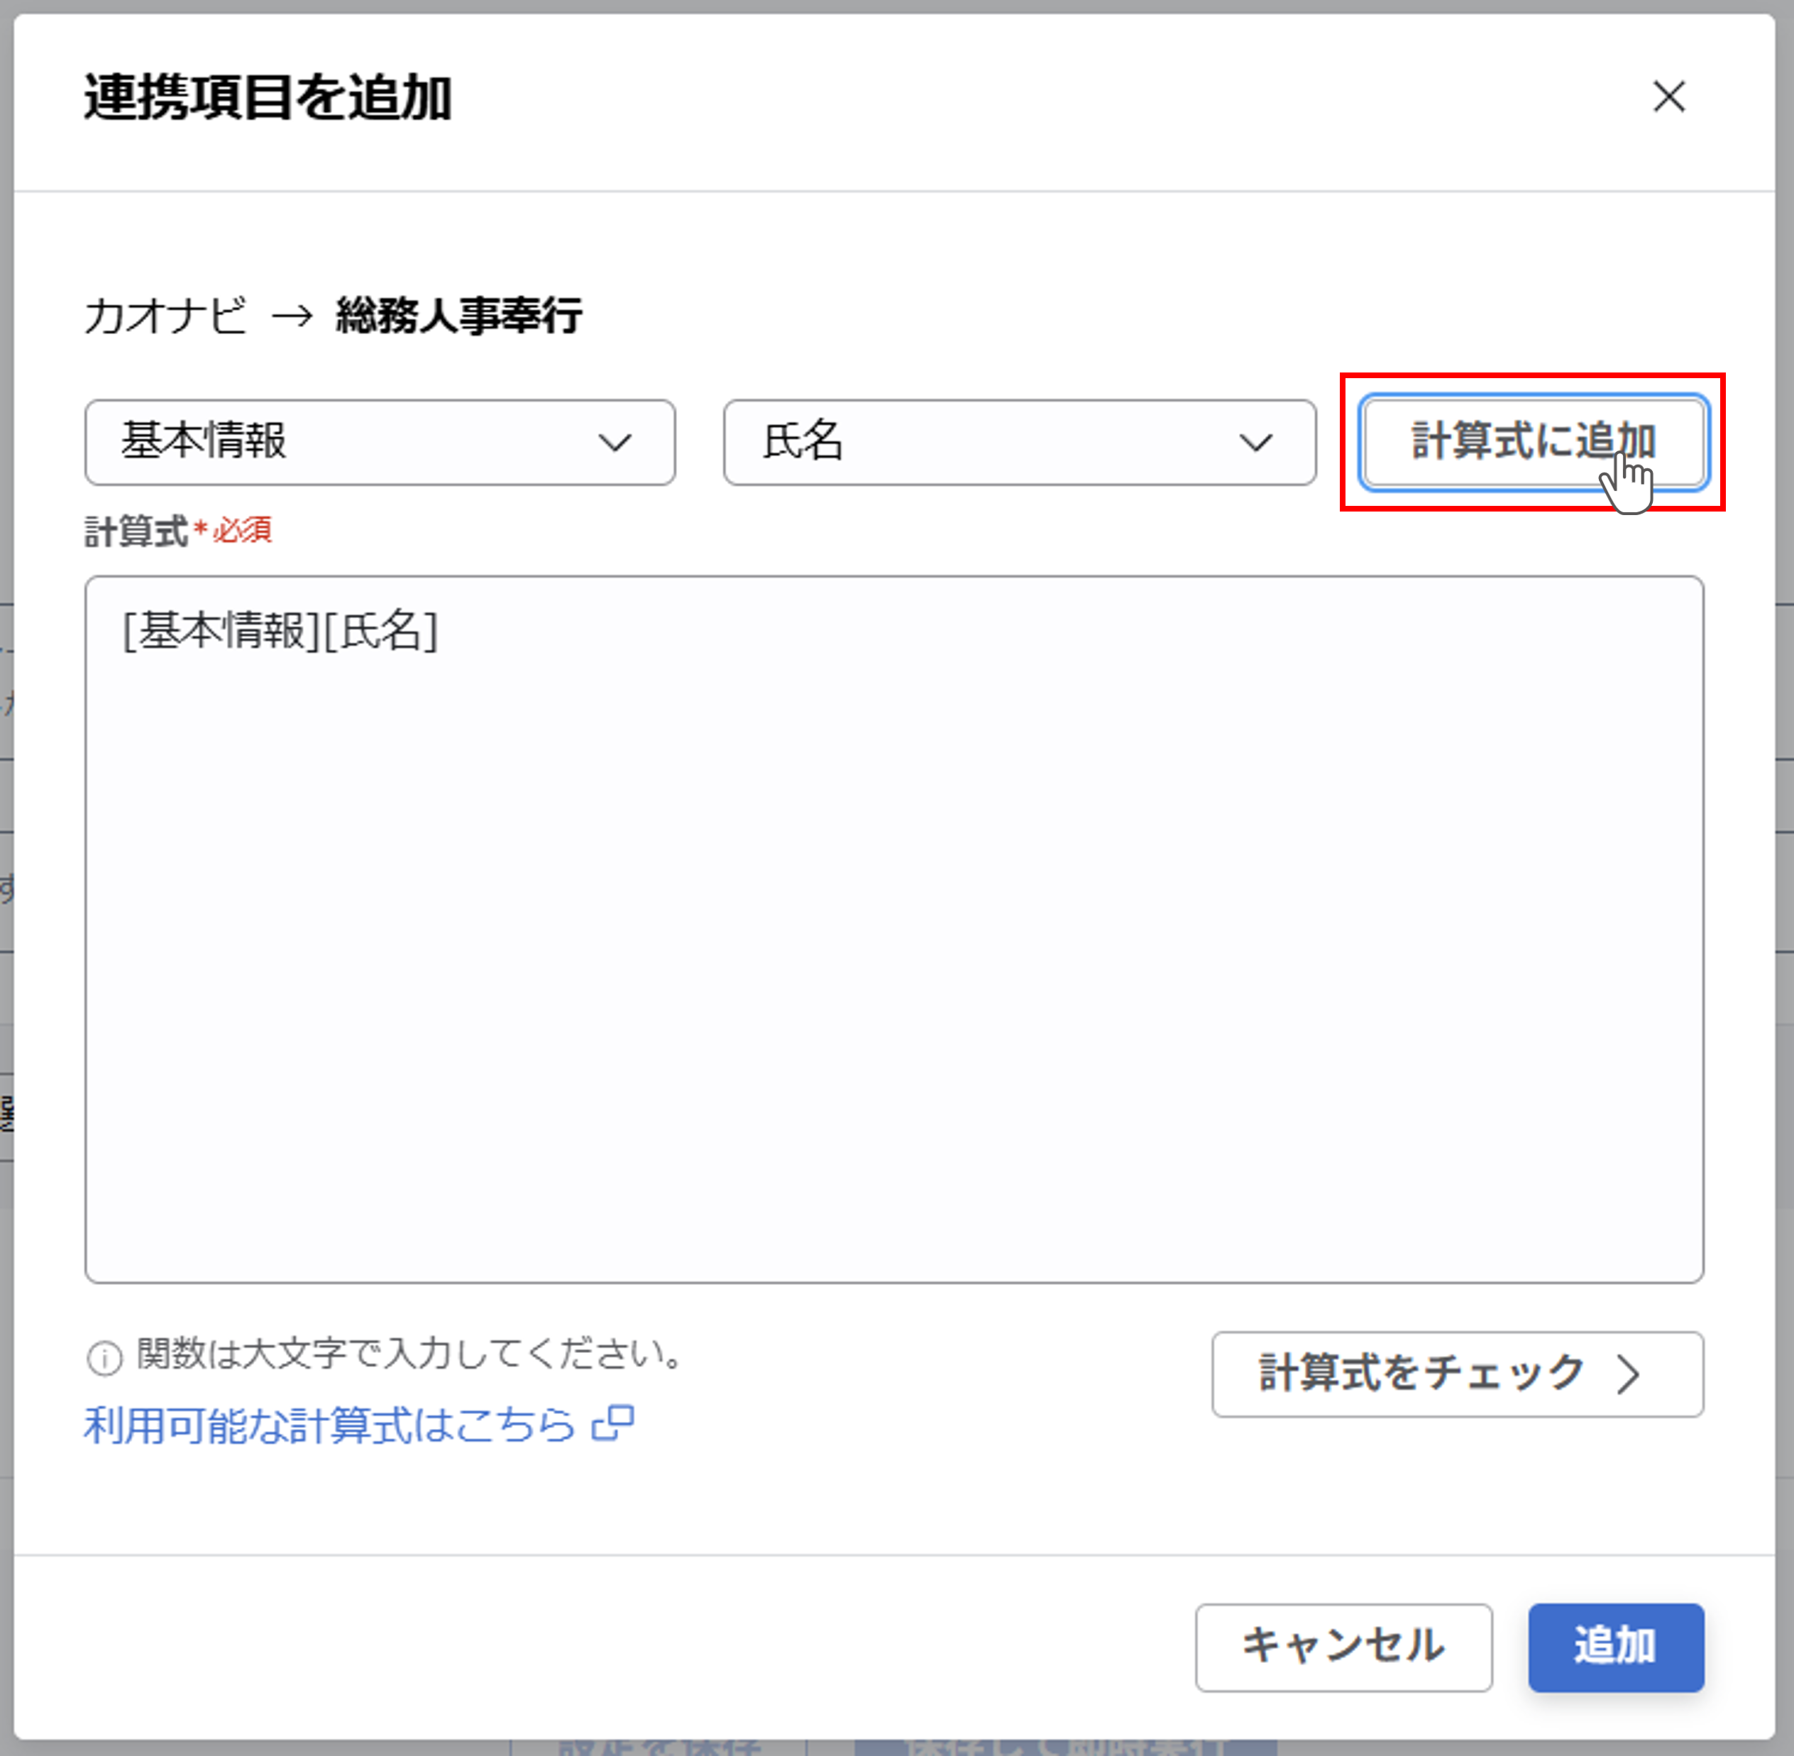This screenshot has width=1794, height=1756.
Task: Click the 総務人事奉行 destination label
Action: point(458,316)
